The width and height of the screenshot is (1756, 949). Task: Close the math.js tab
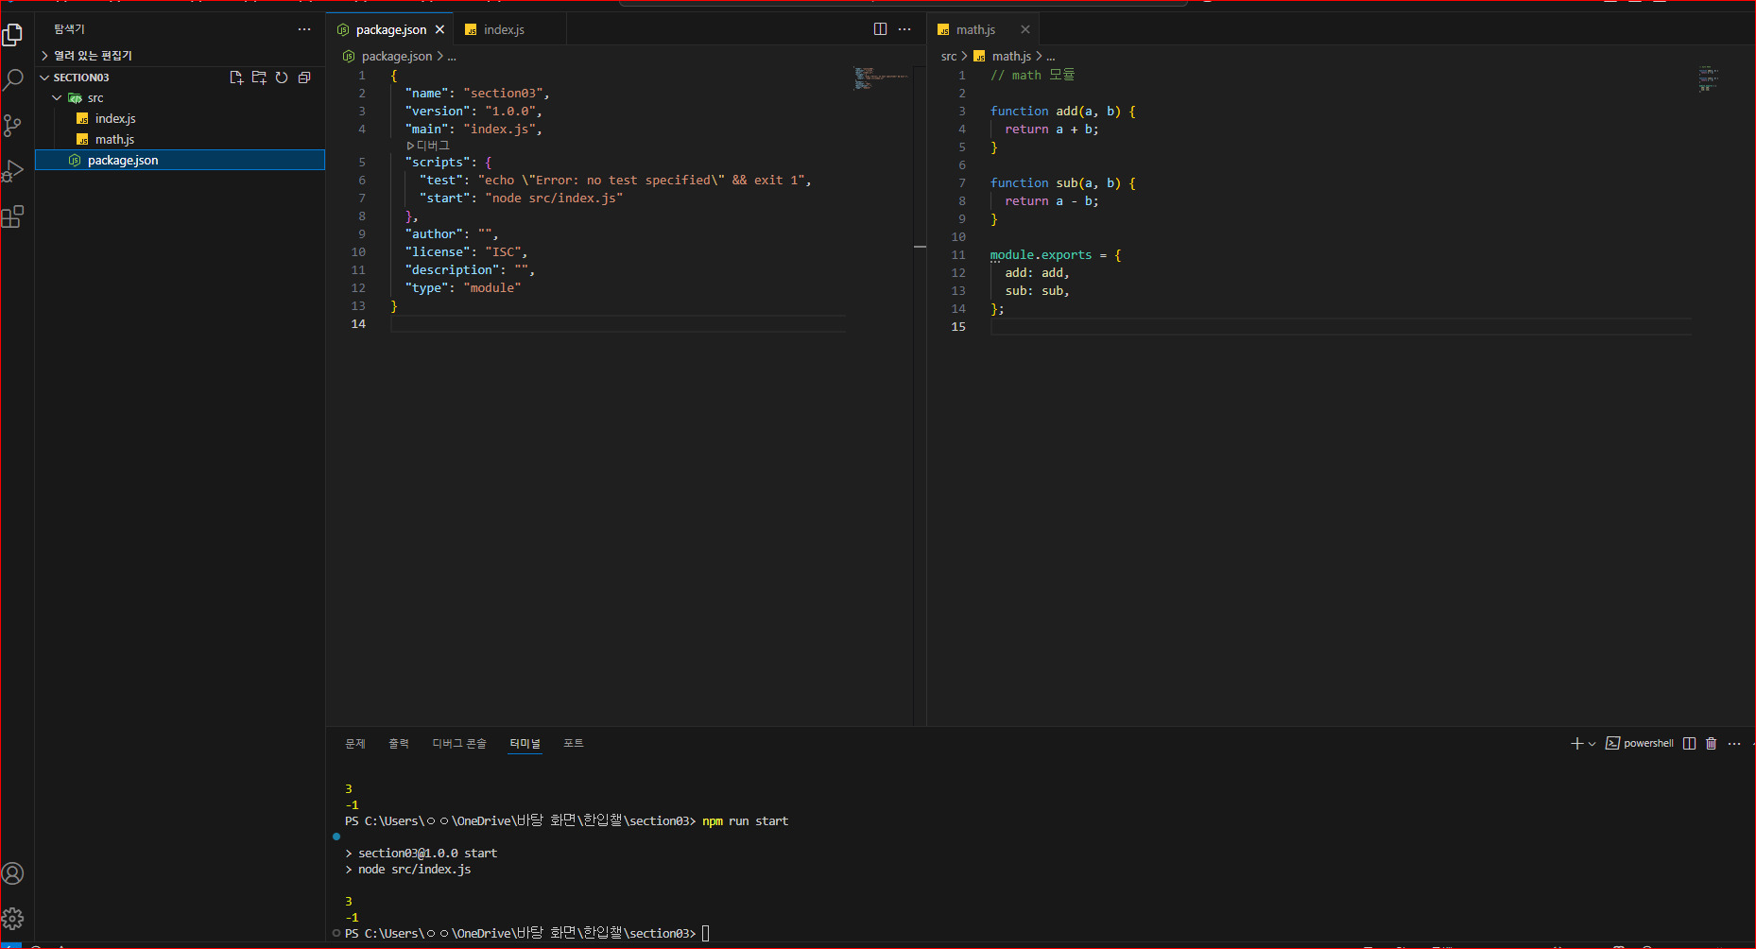coord(1025,29)
